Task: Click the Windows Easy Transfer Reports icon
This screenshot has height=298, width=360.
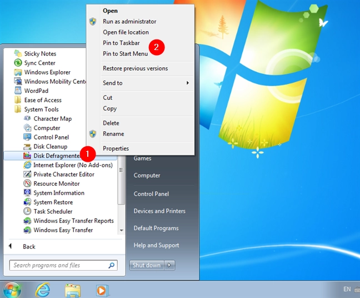Action: click(x=27, y=221)
